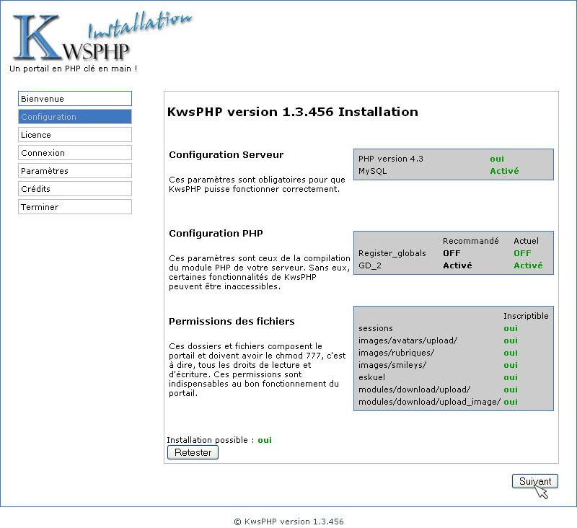The width and height of the screenshot is (577, 528).
Task: Select the Configuration step in sidebar
Action: (x=75, y=117)
